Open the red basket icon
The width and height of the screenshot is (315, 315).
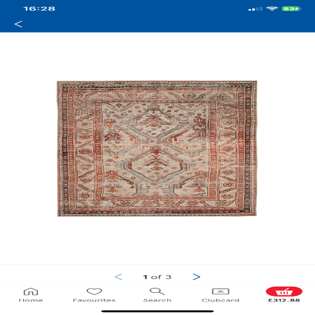(284, 292)
